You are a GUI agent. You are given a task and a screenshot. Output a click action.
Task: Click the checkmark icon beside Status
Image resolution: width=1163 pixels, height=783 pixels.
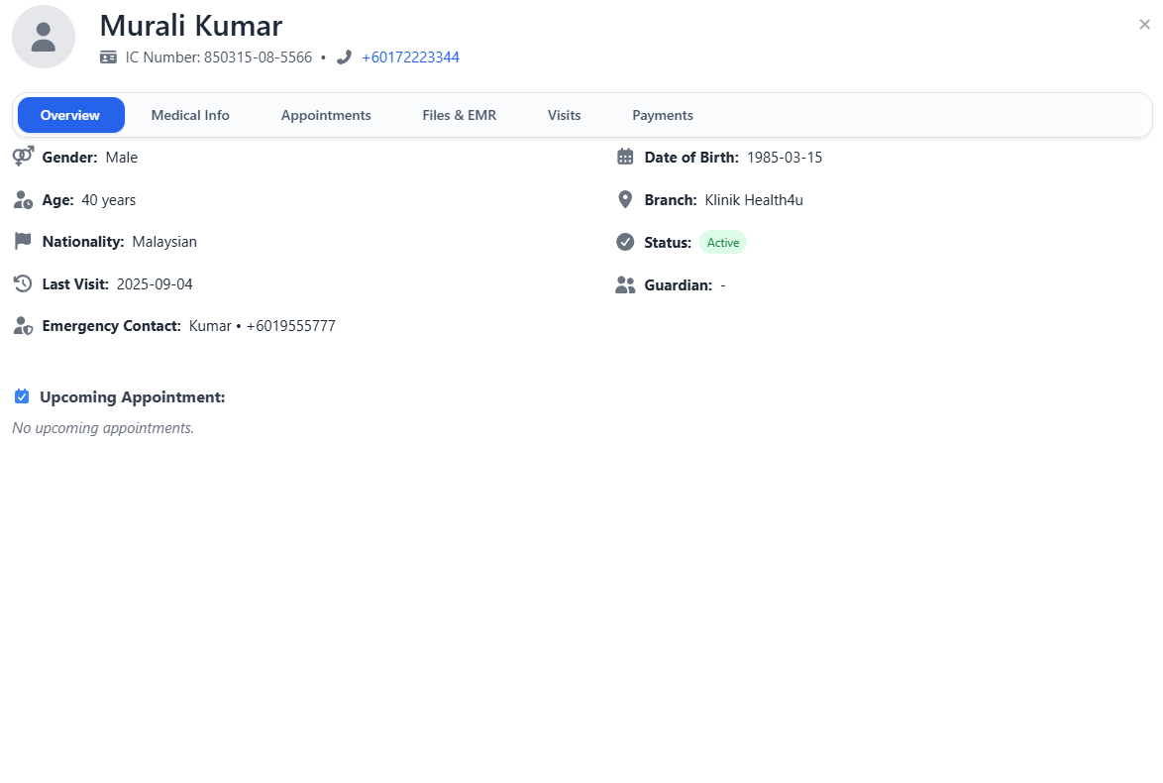[624, 241]
